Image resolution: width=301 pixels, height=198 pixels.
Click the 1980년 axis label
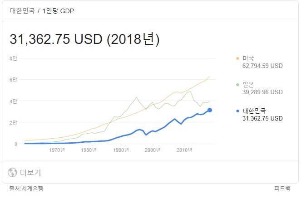[89, 150]
